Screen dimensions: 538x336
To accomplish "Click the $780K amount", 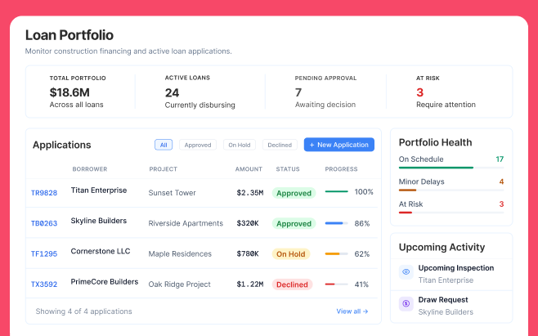I will pos(248,254).
